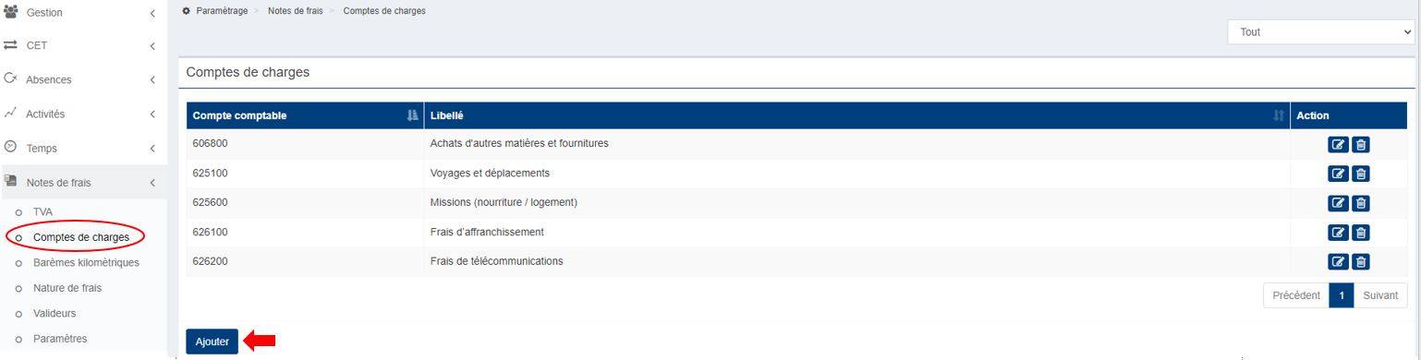The height and width of the screenshot is (360, 1421).
Task: Delete Frais de télécommunications row
Action: (1361, 262)
